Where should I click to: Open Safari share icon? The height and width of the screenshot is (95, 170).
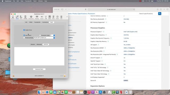tap(161, 9)
